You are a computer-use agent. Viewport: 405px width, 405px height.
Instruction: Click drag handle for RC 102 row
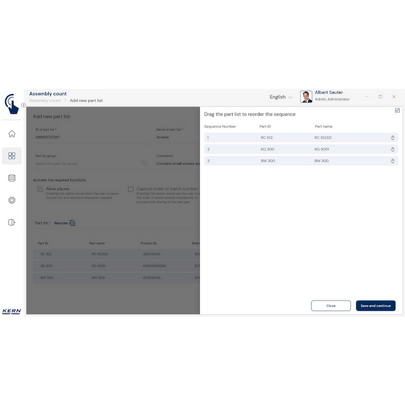point(393,138)
